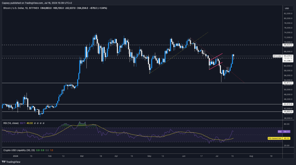Click the orange 1.0 liquidity value
This screenshot has width=296, height=165.
51,150
